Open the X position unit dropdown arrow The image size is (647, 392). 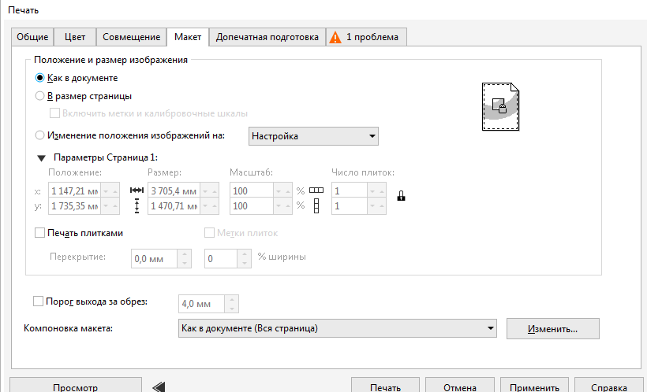106,191
